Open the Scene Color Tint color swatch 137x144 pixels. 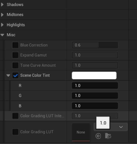(x=94, y=75)
